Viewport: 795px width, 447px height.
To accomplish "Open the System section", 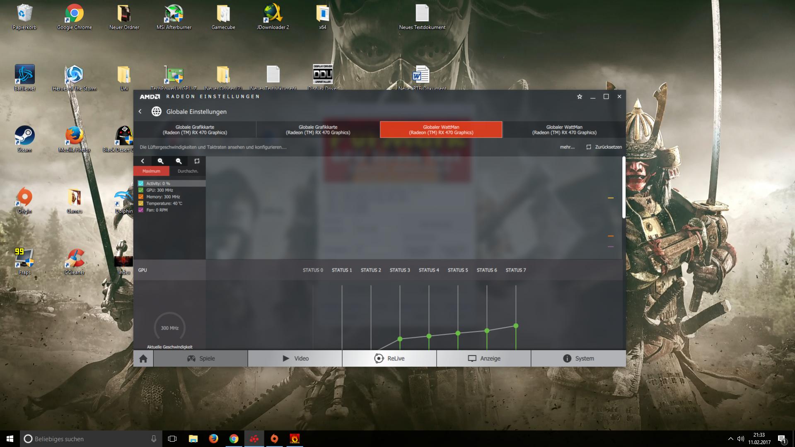I will 578,358.
